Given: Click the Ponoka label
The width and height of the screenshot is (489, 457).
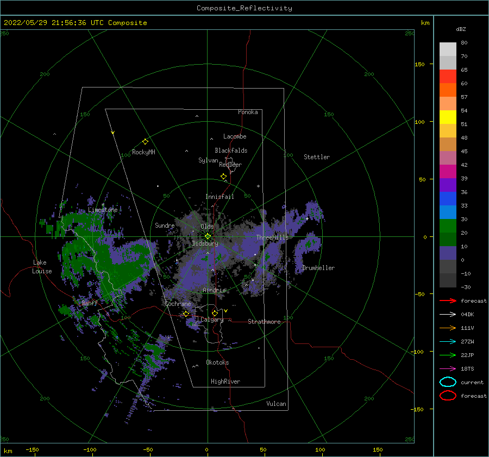Looking at the screenshot, I should click(x=248, y=112).
